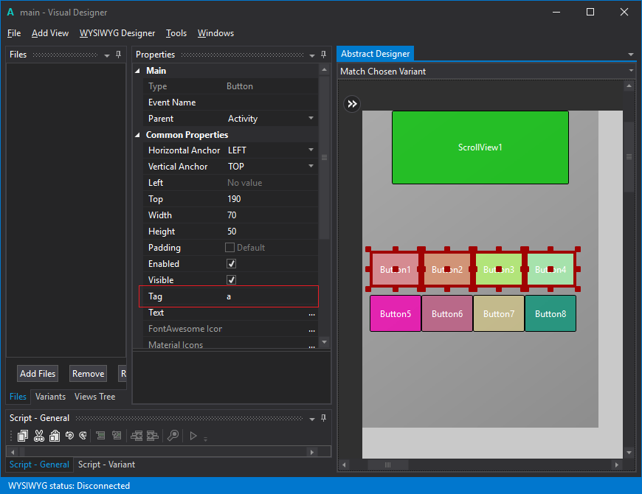Screen dimensions: 642x494
Task: Open the Horizontal Anchor dropdown
Action: pos(311,150)
